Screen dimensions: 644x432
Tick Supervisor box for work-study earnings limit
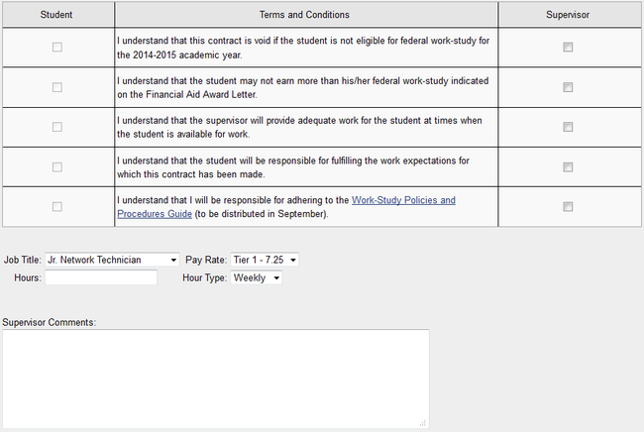coord(568,87)
